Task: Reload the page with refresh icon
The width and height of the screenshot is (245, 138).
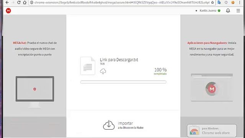Action: [x=19, y=3]
